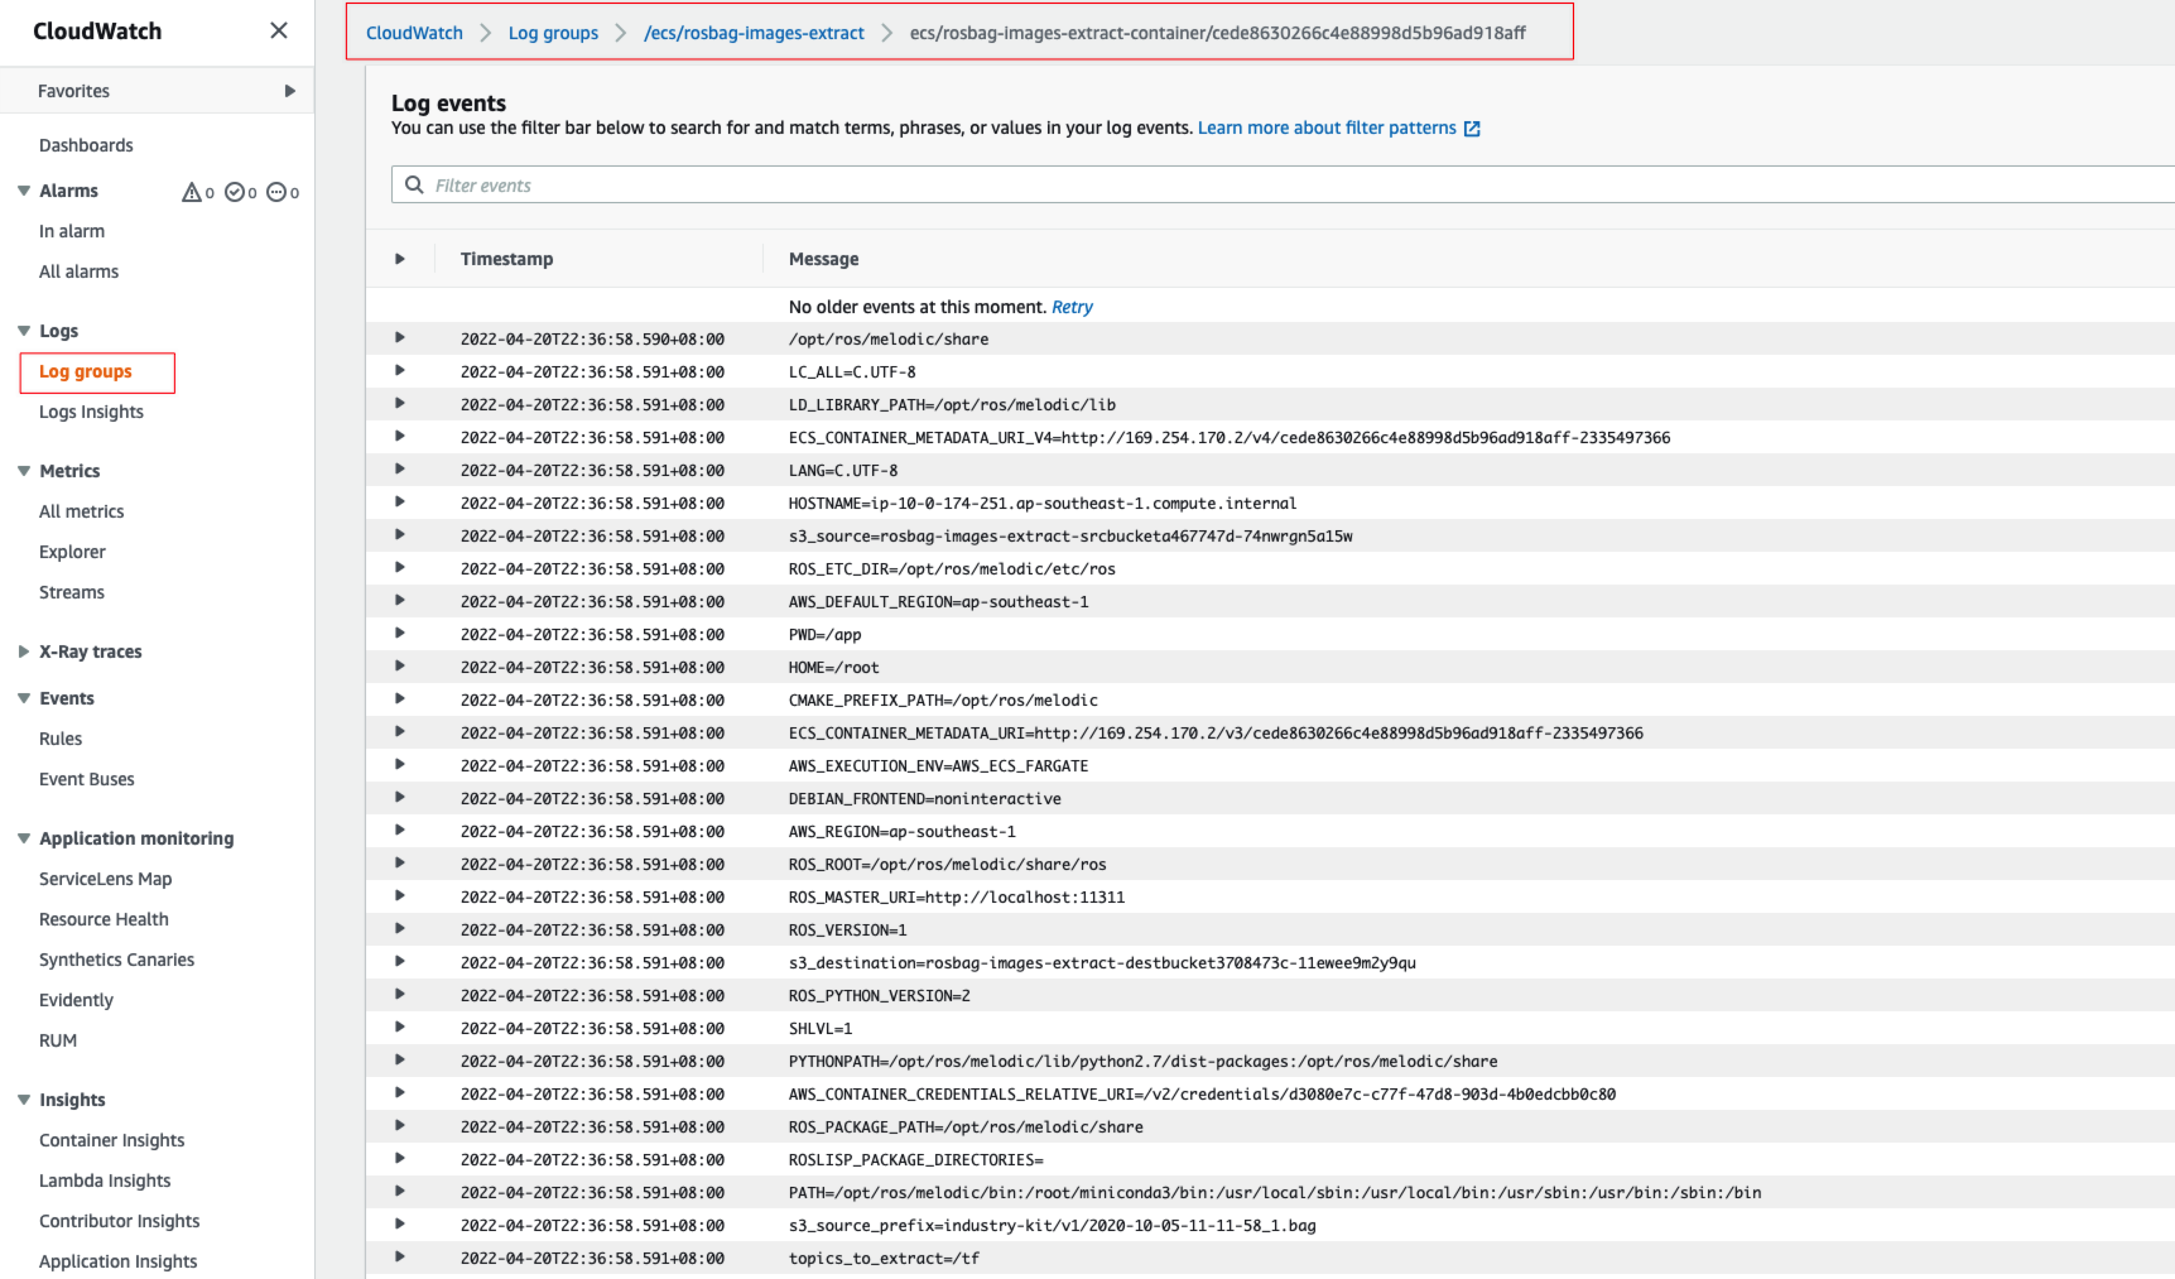Open external link icon next to filter patterns
Screen dimensions: 2175x1279
pos(1473,129)
